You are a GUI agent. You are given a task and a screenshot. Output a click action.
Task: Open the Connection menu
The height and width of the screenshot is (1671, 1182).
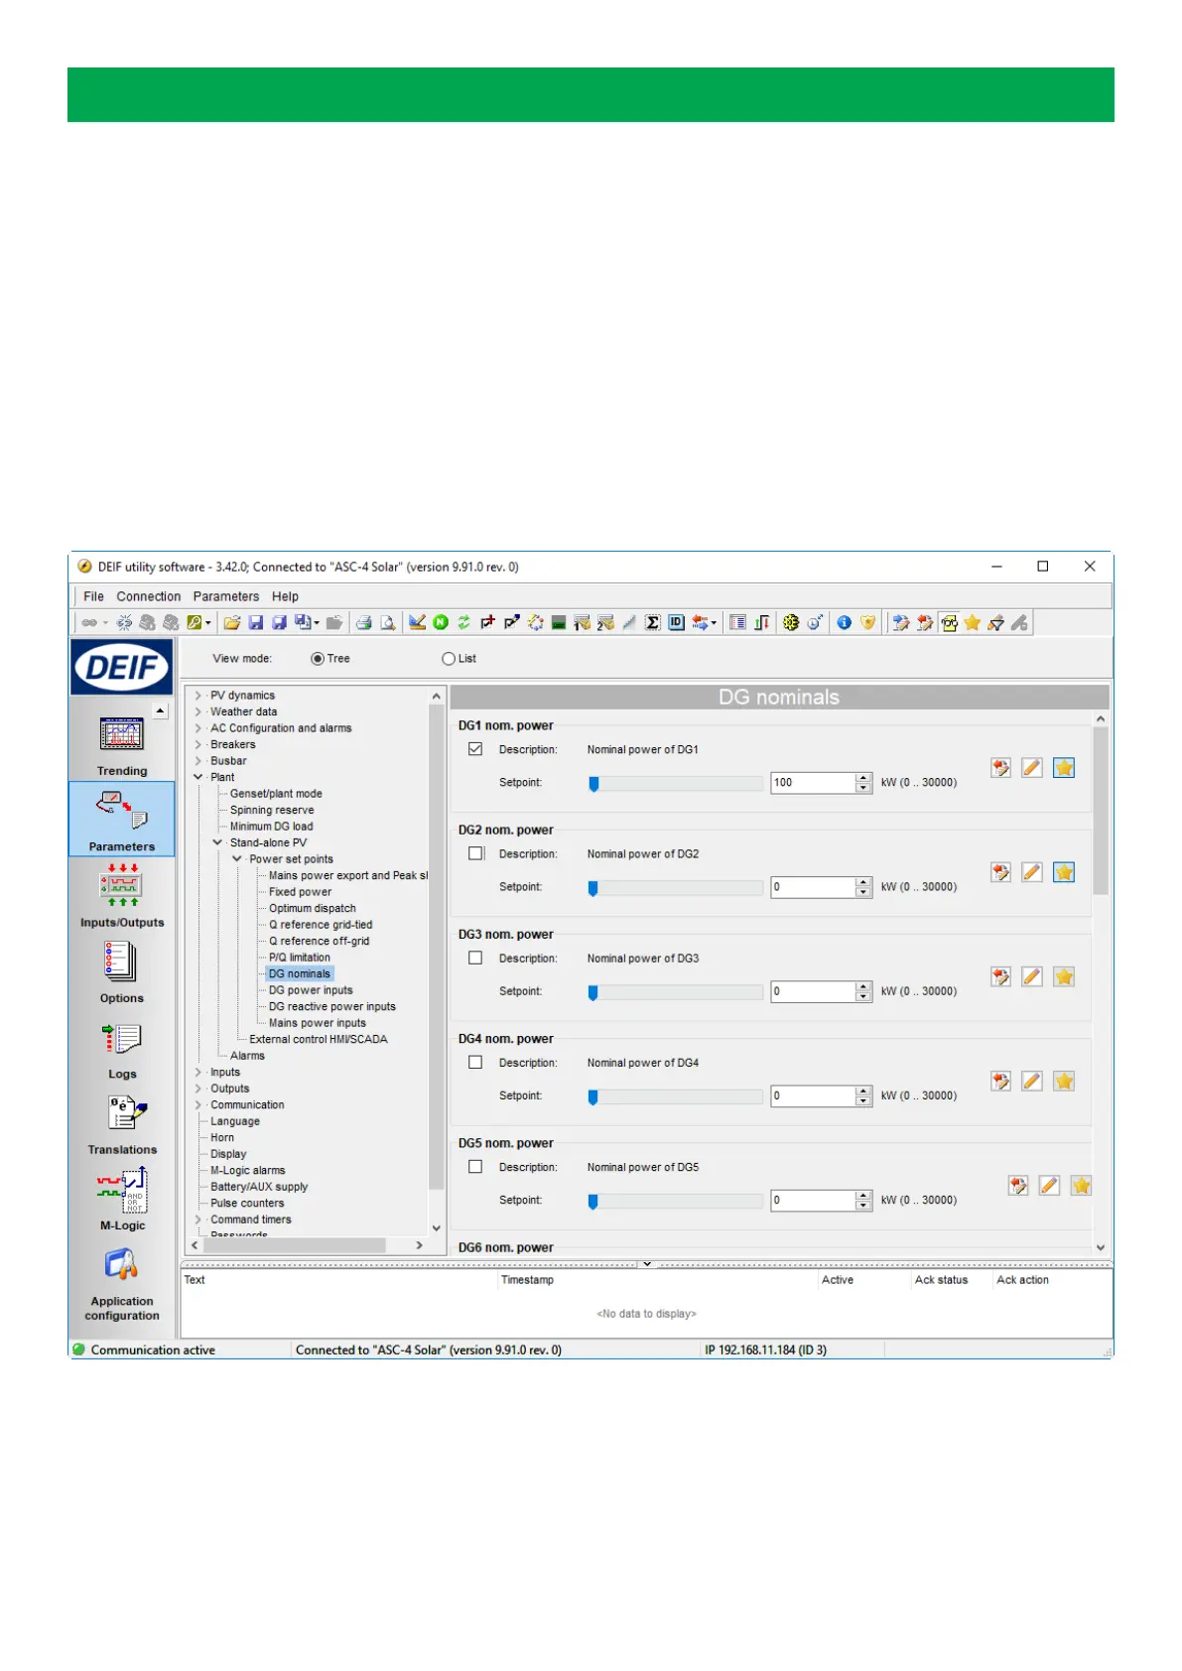[149, 596]
